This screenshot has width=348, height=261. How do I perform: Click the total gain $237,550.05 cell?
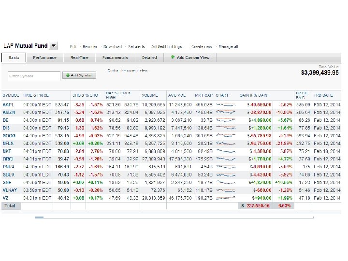click(x=256, y=206)
